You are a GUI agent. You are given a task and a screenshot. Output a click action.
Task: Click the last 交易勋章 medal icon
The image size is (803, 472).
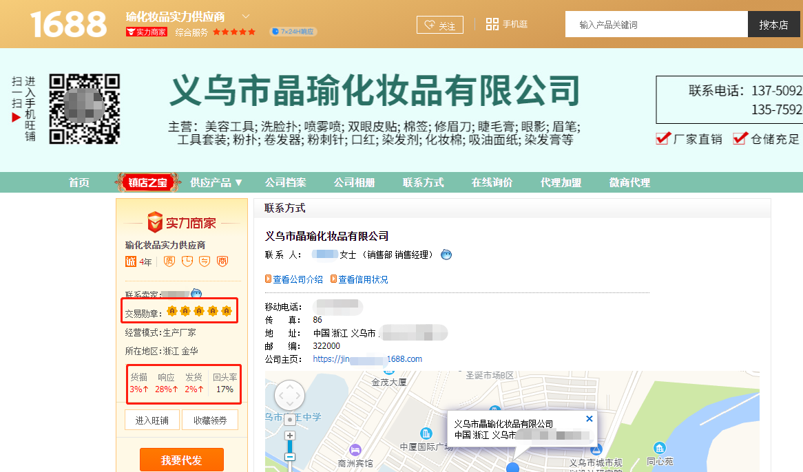pyautogui.click(x=227, y=311)
